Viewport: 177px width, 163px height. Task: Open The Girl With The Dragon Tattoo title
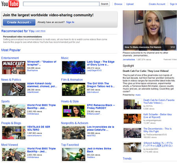click(x=101, y=85)
